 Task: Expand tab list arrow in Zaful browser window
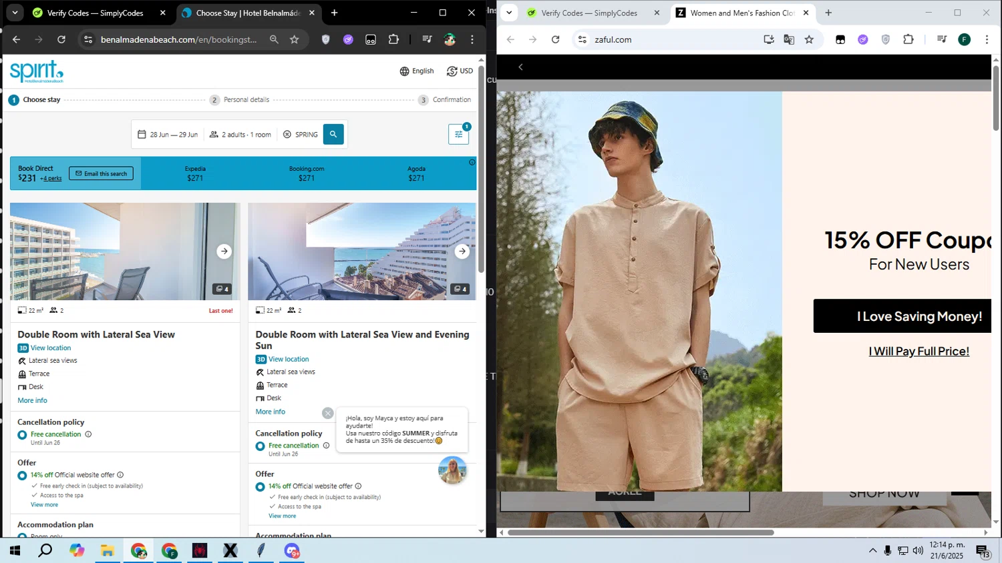[x=509, y=13]
